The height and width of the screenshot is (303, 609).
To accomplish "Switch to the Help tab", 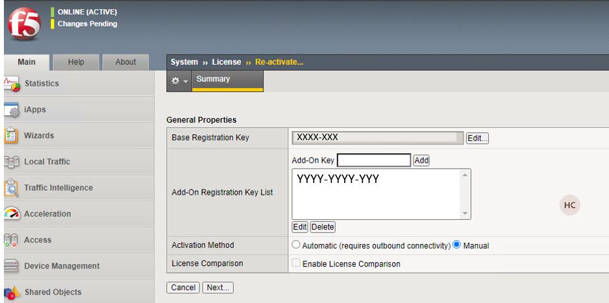I will click(x=77, y=62).
